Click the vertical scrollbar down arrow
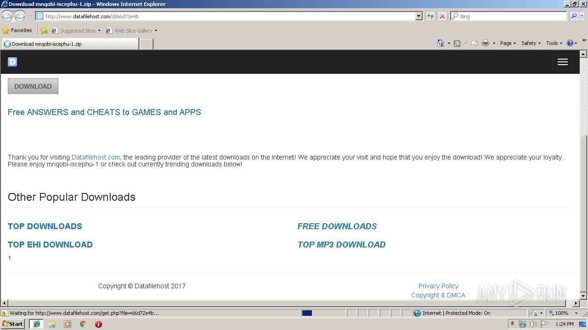The width and height of the screenshot is (588, 330). coord(583,296)
